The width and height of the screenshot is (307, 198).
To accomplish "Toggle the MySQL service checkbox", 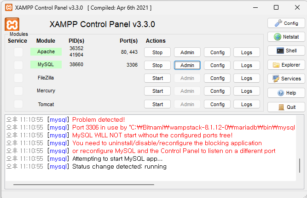I will 18,65.
